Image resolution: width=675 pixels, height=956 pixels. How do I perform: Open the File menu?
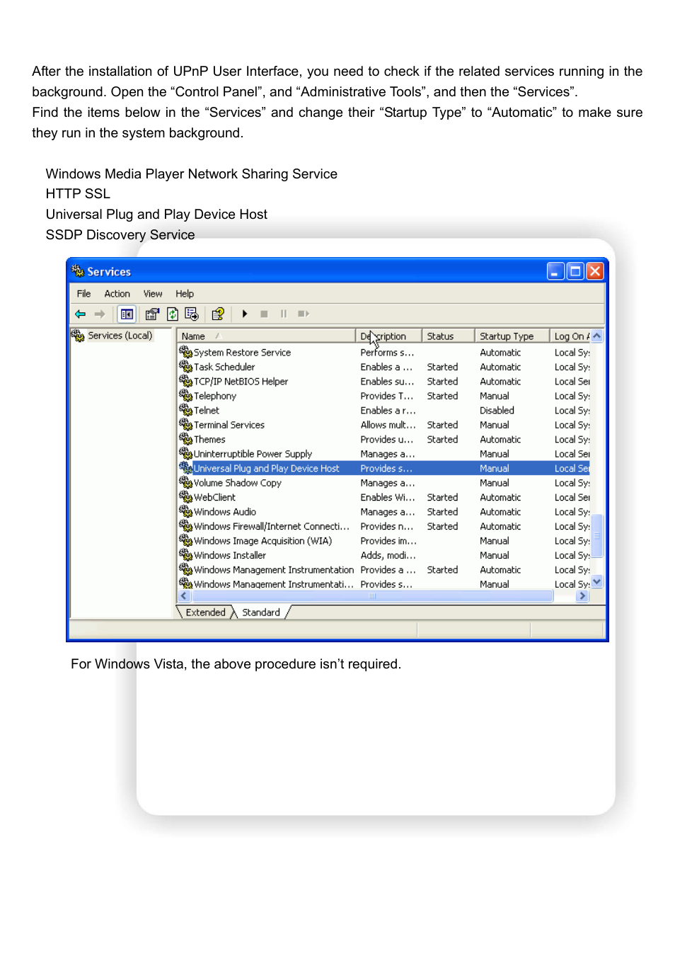pos(83,294)
